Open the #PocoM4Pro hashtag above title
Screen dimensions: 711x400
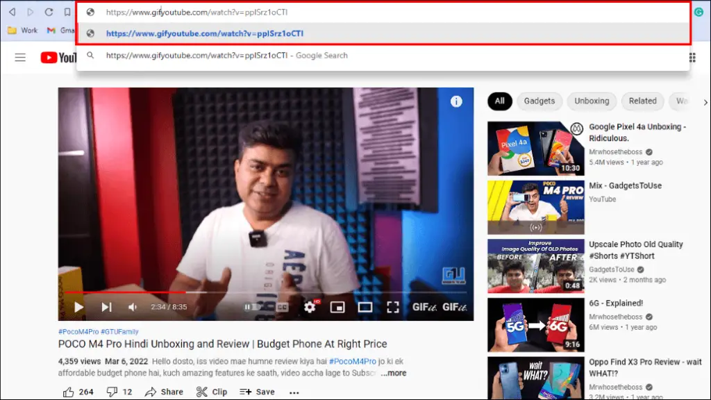point(78,331)
